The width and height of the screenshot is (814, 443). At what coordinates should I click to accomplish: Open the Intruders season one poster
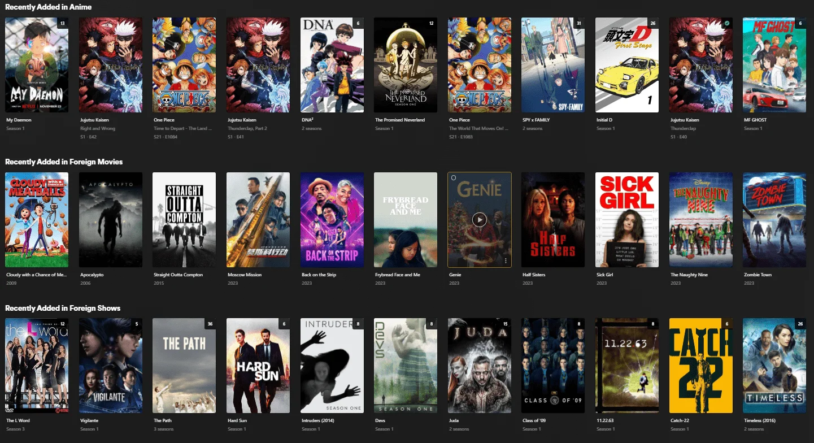pyautogui.click(x=332, y=366)
